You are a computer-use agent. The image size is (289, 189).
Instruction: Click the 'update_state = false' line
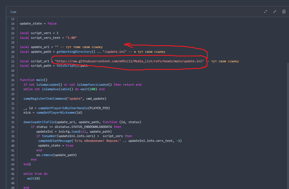[38, 24]
